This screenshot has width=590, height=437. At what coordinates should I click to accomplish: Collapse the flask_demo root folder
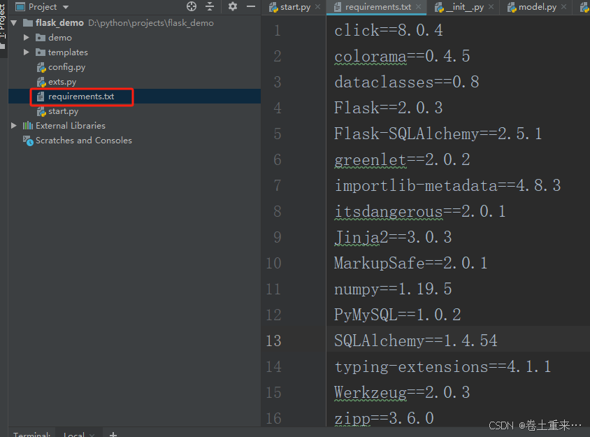(x=14, y=23)
